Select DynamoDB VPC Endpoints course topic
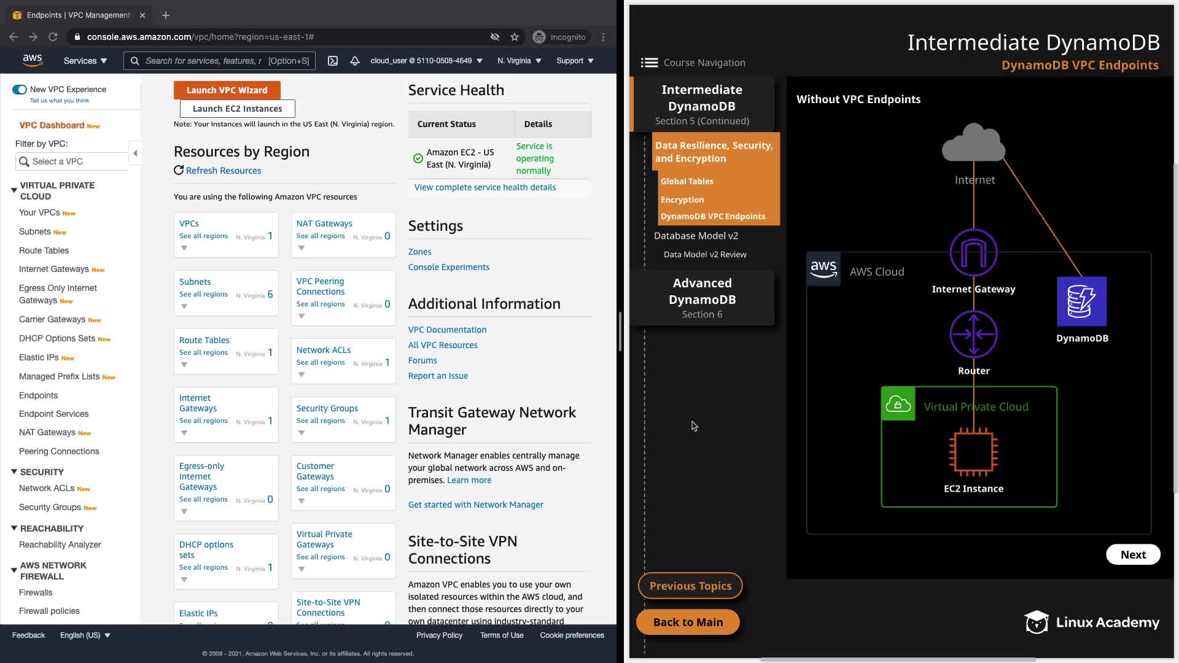 pos(712,216)
